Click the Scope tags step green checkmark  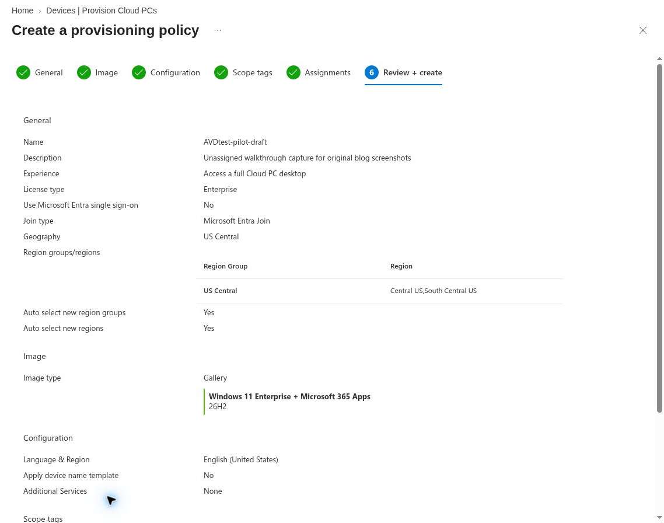(221, 73)
